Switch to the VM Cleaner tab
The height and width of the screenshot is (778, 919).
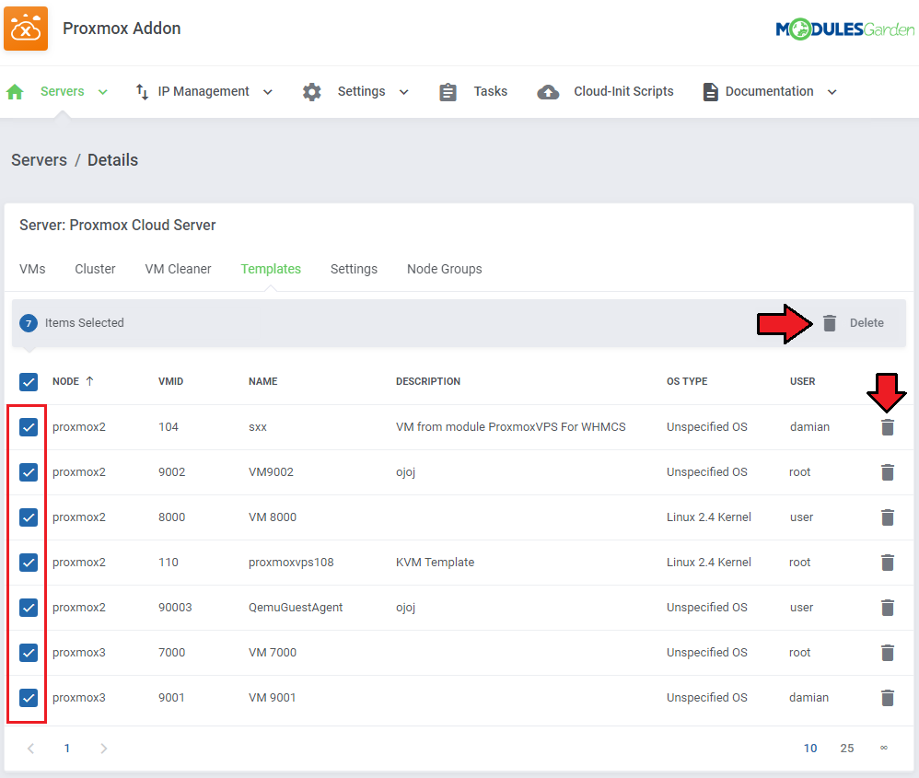point(178,269)
